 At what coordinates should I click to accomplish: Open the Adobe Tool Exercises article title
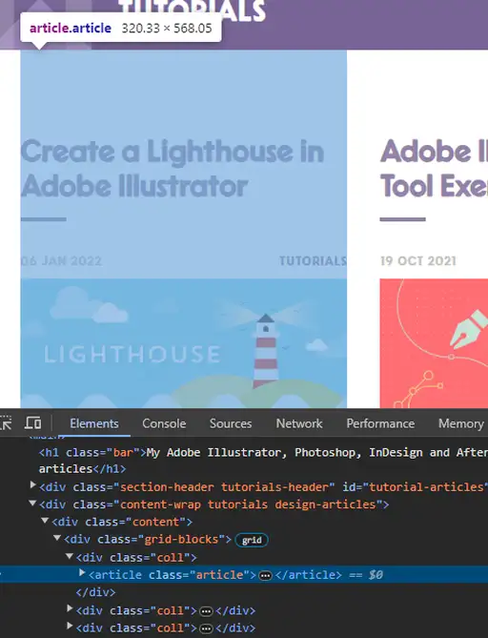(434, 169)
